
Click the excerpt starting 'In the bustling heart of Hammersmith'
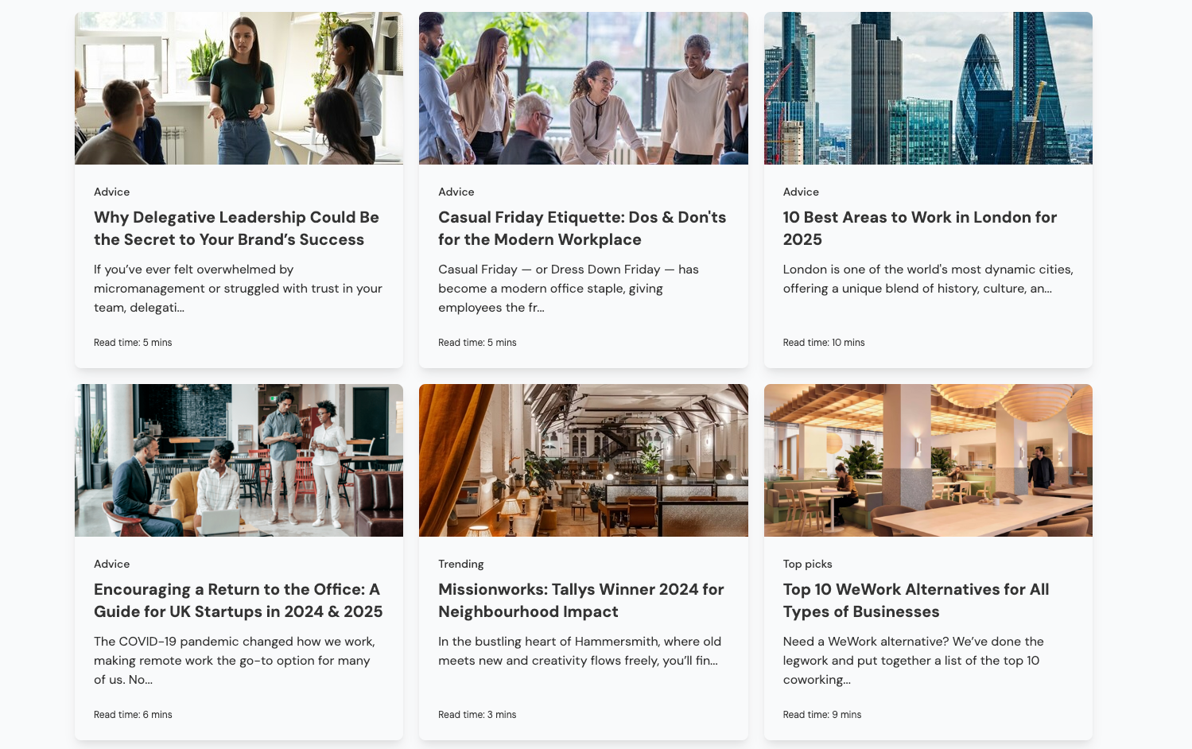coord(580,651)
